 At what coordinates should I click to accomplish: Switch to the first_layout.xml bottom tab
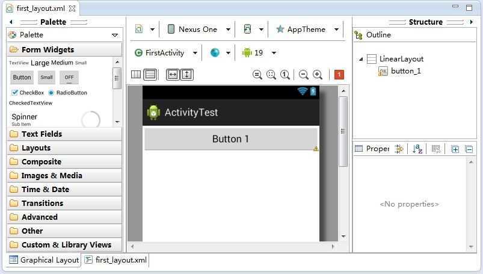116,260
